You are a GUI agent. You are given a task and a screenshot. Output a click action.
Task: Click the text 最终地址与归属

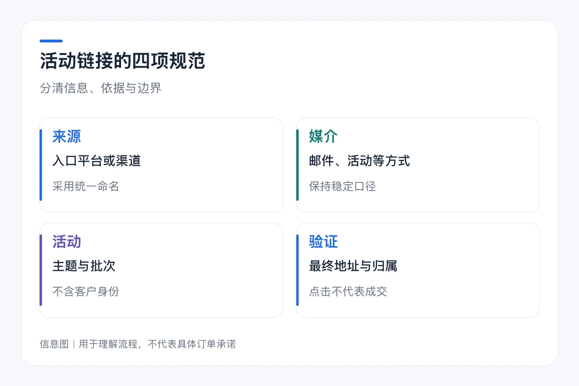(x=353, y=266)
